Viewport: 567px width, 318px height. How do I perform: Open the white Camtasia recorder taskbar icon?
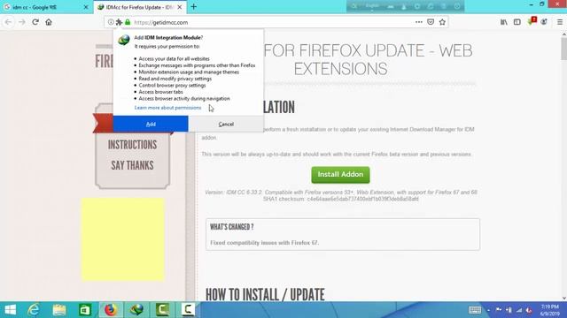[x=188, y=310]
